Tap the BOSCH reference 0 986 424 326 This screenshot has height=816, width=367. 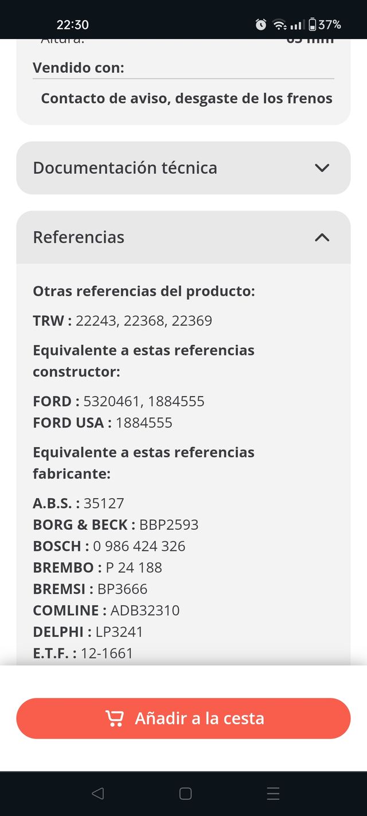click(x=109, y=546)
